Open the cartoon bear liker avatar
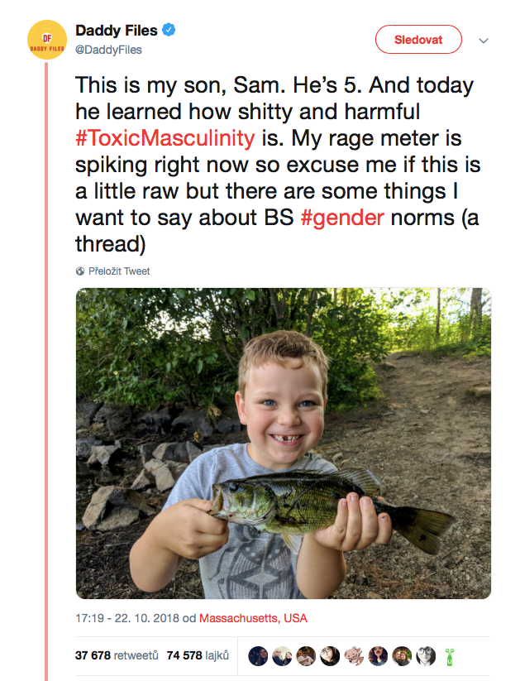 tap(354, 656)
